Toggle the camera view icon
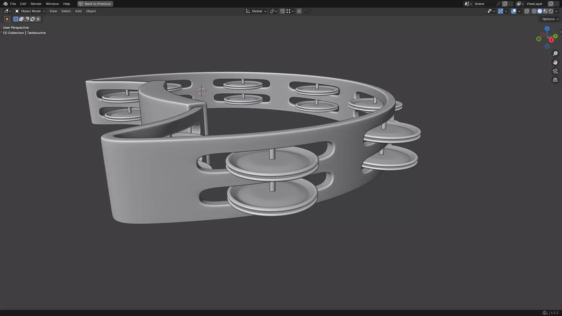The height and width of the screenshot is (316, 562). coord(555,71)
